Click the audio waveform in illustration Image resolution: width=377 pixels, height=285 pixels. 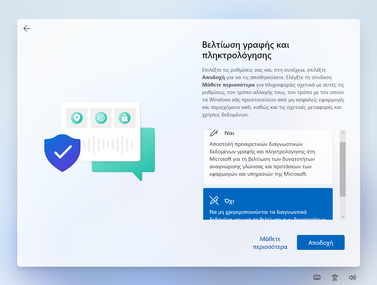point(108,144)
